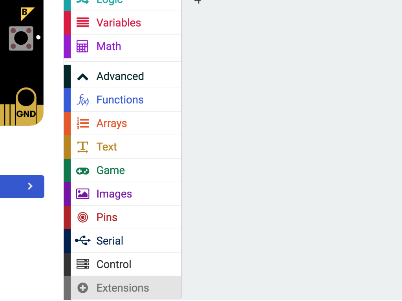Select the Pins target icon
Image resolution: width=402 pixels, height=301 pixels.
coord(82,217)
